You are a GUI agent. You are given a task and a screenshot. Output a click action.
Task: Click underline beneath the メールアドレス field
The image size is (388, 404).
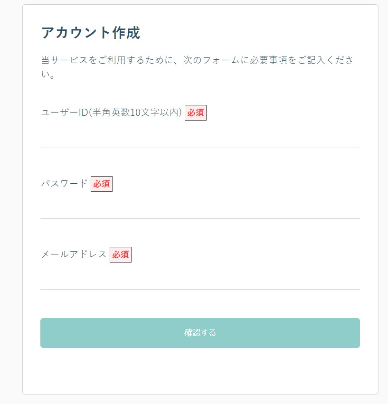point(200,289)
